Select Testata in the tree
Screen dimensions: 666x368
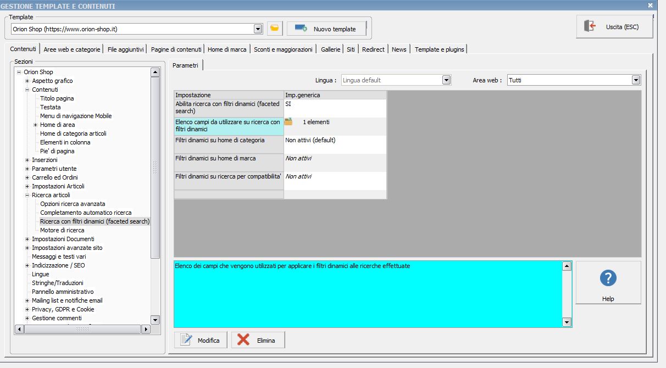[51, 107]
